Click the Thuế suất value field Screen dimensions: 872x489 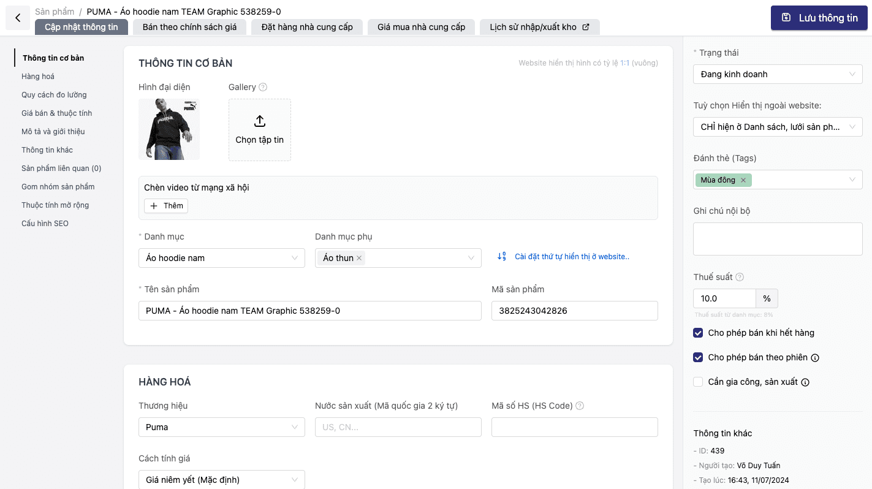[x=724, y=298]
